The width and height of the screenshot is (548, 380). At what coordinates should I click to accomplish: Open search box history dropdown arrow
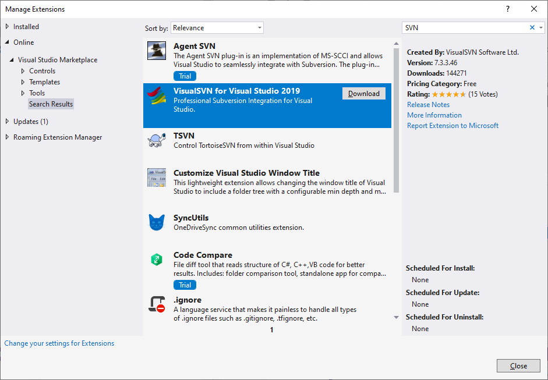click(541, 27)
